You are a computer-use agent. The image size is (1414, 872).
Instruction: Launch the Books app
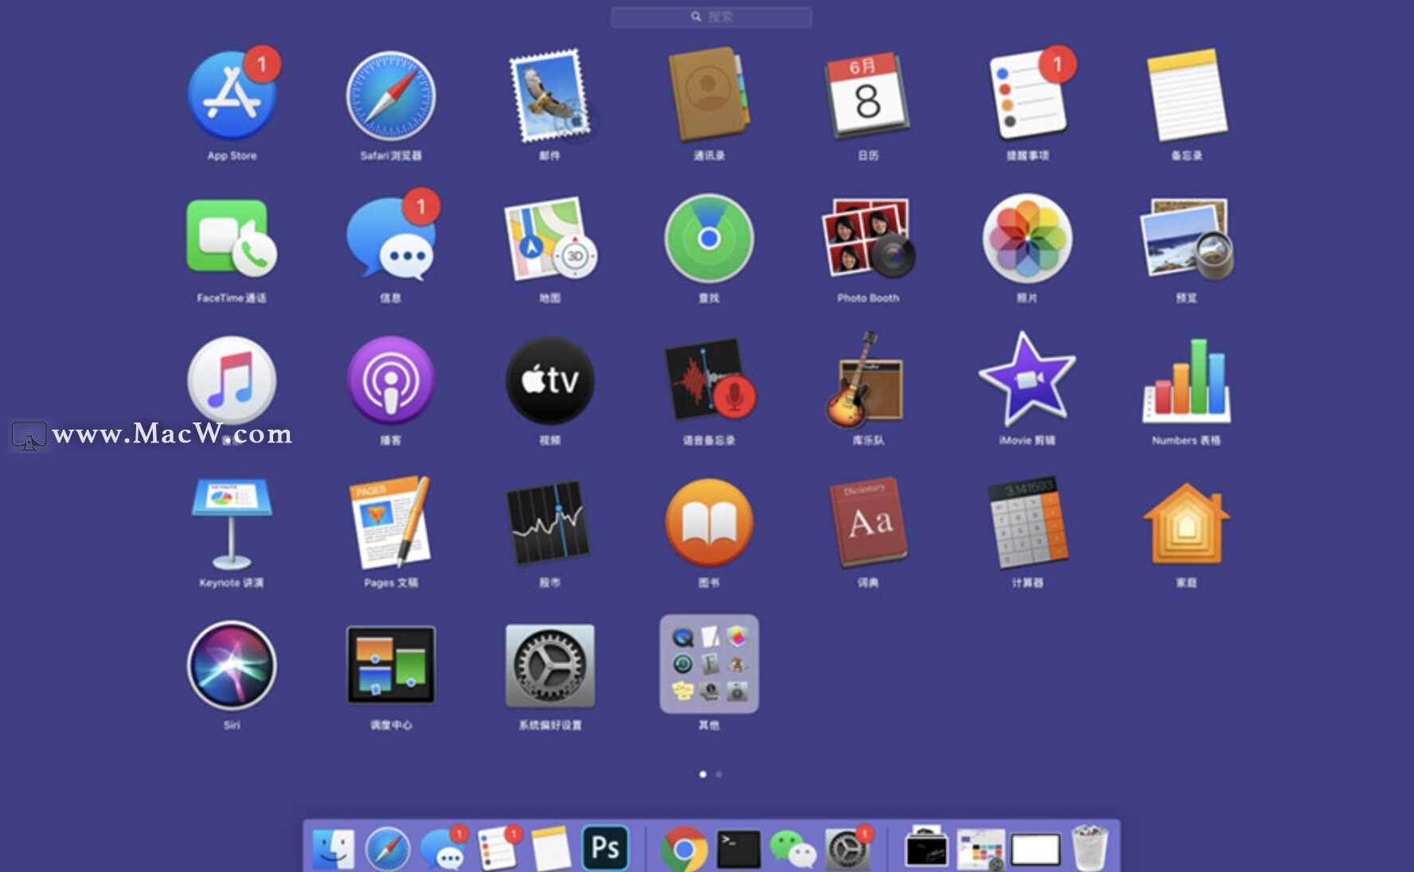tap(709, 523)
